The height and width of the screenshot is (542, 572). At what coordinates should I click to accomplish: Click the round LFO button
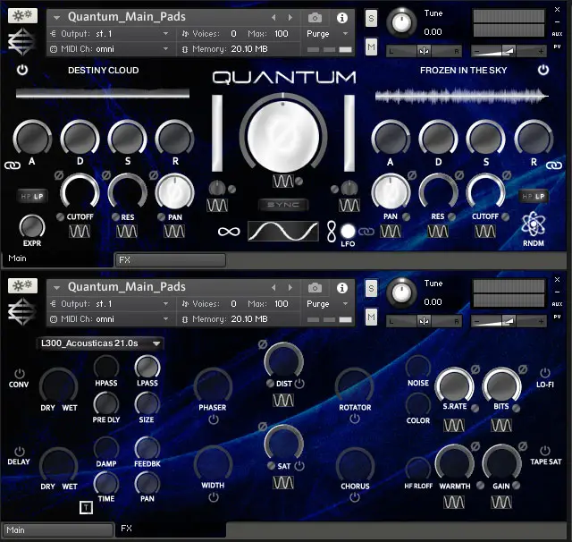348,231
